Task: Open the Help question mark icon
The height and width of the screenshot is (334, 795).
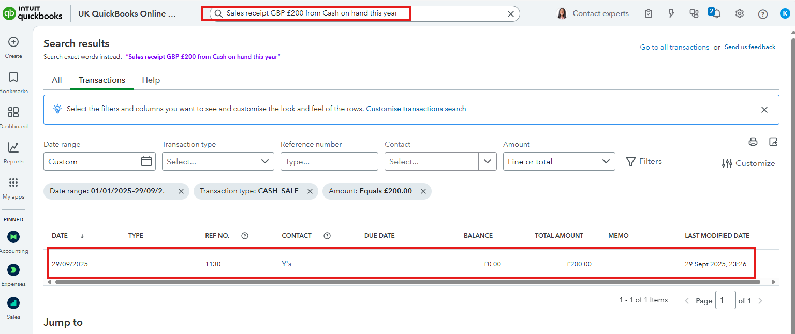Action: point(763,14)
